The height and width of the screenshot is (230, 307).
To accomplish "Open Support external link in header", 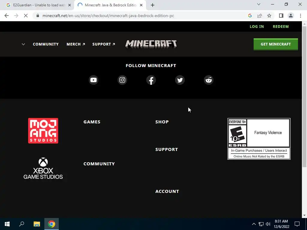I will pos(103,44).
